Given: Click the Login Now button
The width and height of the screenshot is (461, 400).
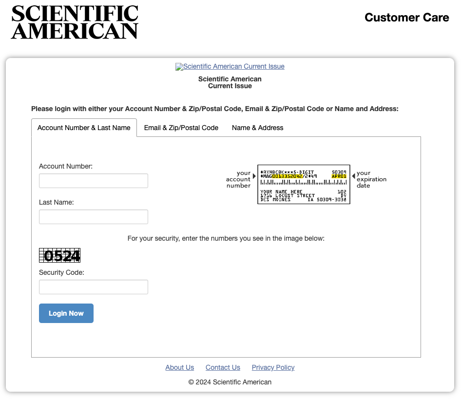Looking at the screenshot, I should tap(66, 313).
